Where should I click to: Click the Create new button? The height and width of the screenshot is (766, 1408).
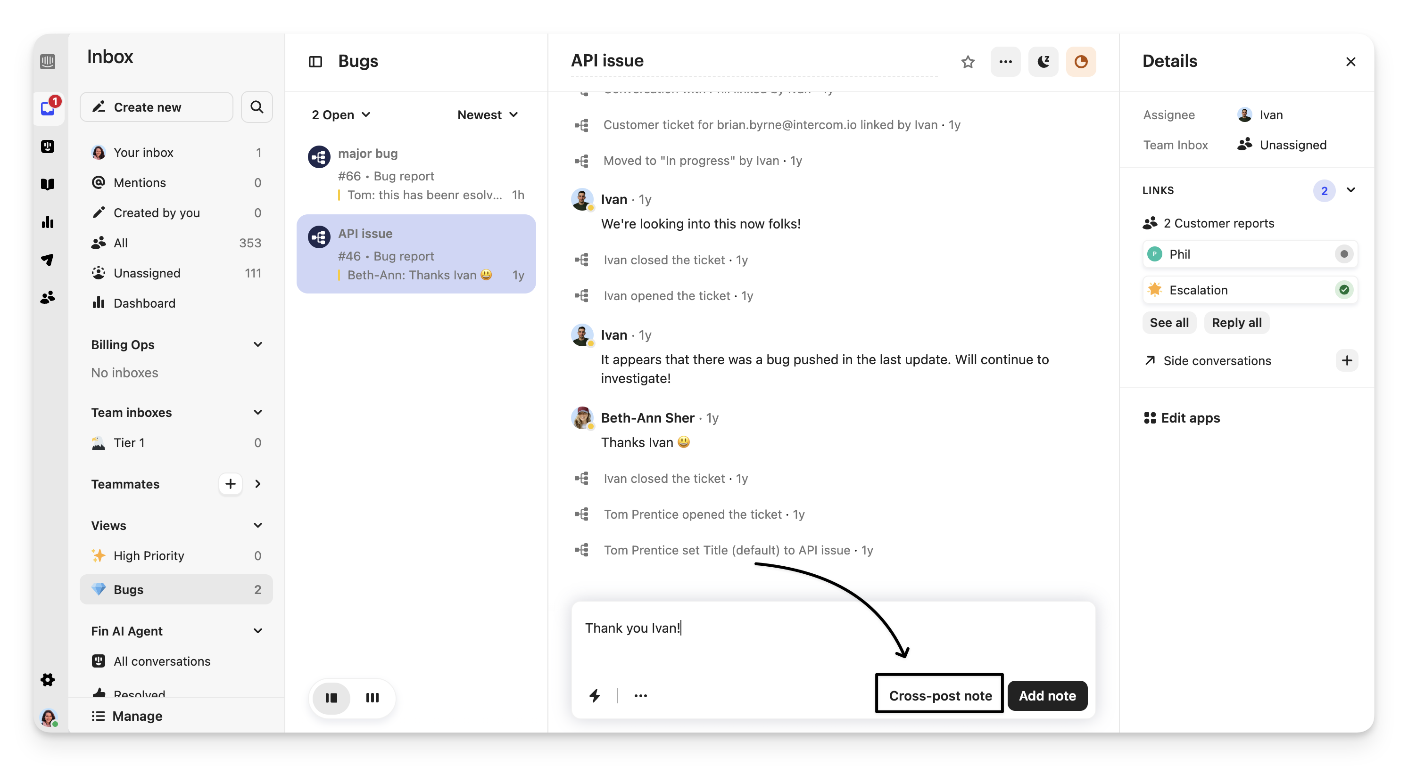click(157, 107)
